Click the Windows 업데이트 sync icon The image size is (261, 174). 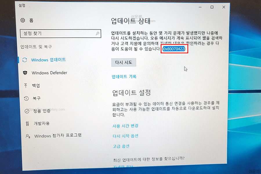pyautogui.click(x=25, y=60)
